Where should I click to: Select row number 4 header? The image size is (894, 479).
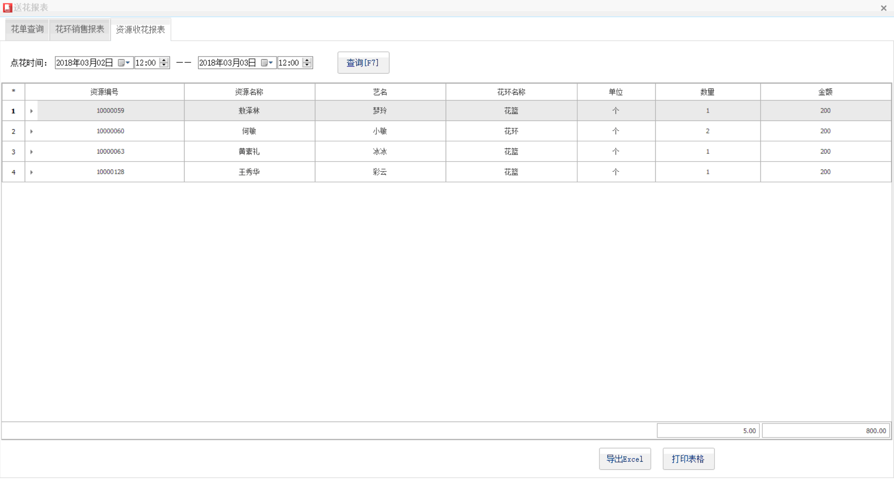tap(14, 172)
